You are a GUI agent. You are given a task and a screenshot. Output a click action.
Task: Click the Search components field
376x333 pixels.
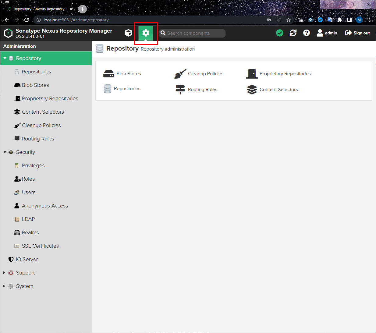192,33
